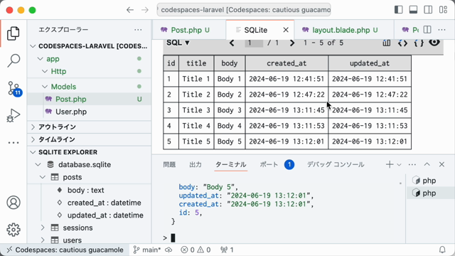This screenshot has height=256, width=455.
Task: Toggle the primary side bar
Action: pos(399,10)
